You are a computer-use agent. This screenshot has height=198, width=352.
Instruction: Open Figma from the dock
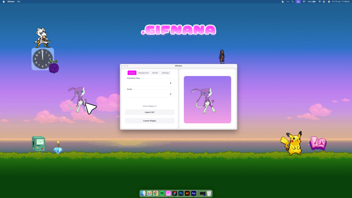pos(175,193)
